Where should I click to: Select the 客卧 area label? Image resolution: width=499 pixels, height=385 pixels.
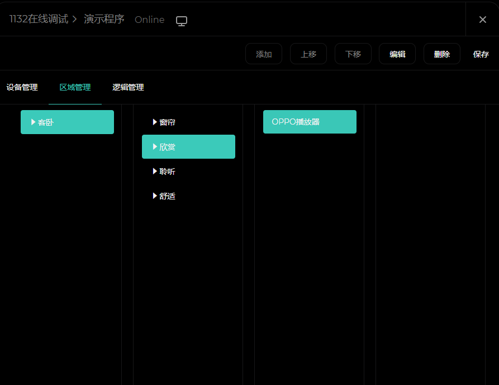(46, 122)
